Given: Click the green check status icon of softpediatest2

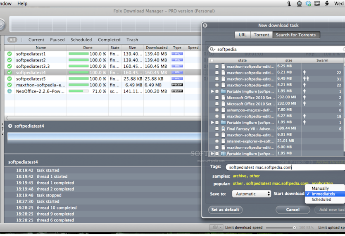Looking at the screenshot, I should click(10, 60).
